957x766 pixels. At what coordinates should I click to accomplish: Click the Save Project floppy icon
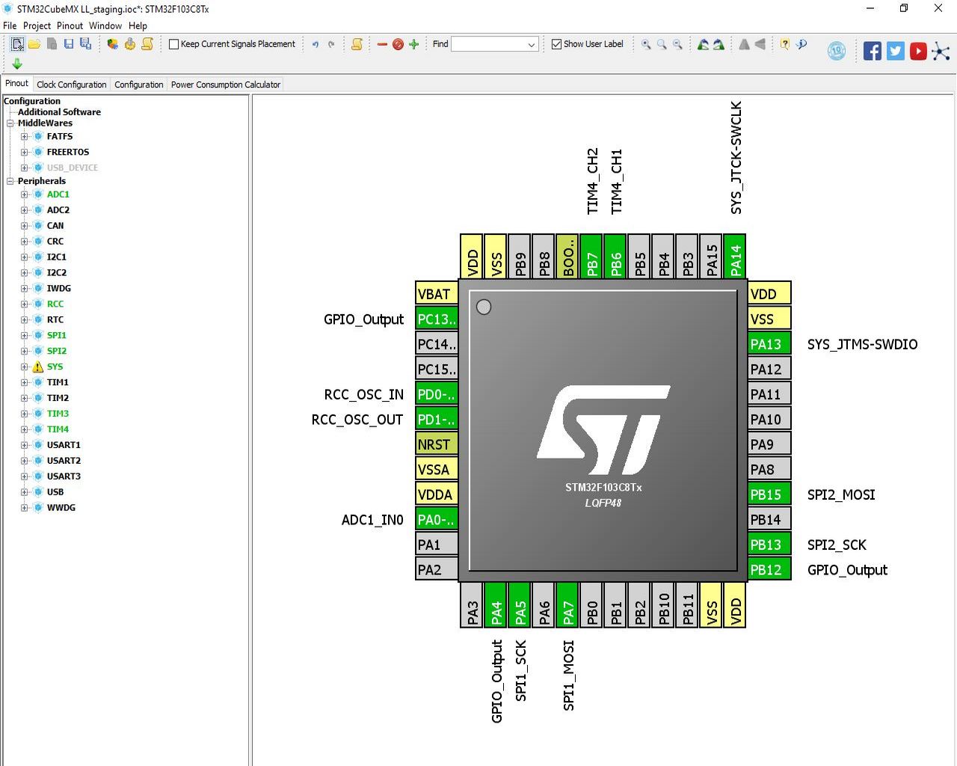tap(69, 44)
